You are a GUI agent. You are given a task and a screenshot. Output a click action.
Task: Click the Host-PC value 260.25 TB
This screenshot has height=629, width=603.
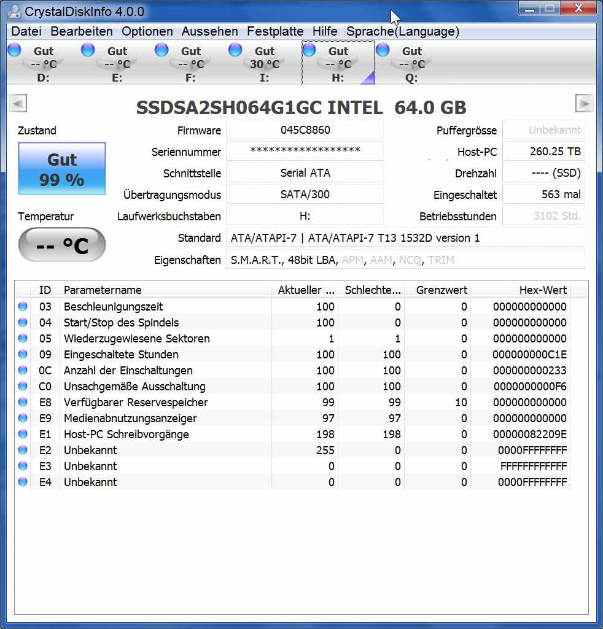click(544, 152)
